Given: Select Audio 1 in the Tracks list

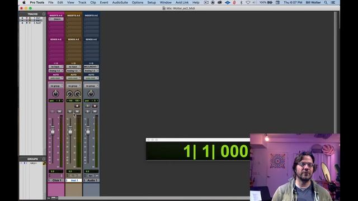Looking at the screenshot, I should 39,23.
